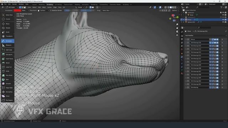Select the Scale tool
The height and width of the screenshot is (128, 228).
7,32
